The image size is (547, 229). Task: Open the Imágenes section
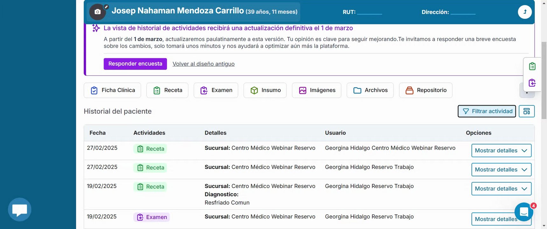tap(317, 90)
